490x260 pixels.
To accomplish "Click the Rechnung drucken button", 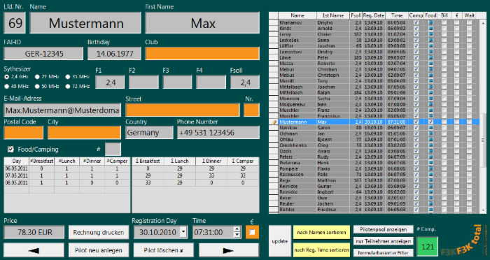I will [x=99, y=232].
